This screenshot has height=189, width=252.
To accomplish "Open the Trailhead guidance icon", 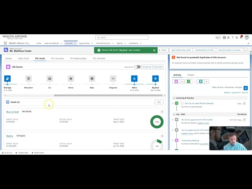I will point(228,37).
